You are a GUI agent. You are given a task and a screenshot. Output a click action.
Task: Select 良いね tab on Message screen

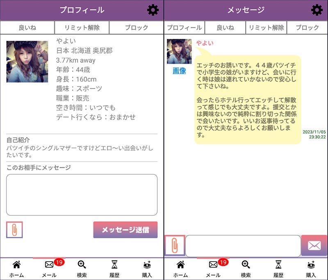pyautogui.click(x=225, y=27)
